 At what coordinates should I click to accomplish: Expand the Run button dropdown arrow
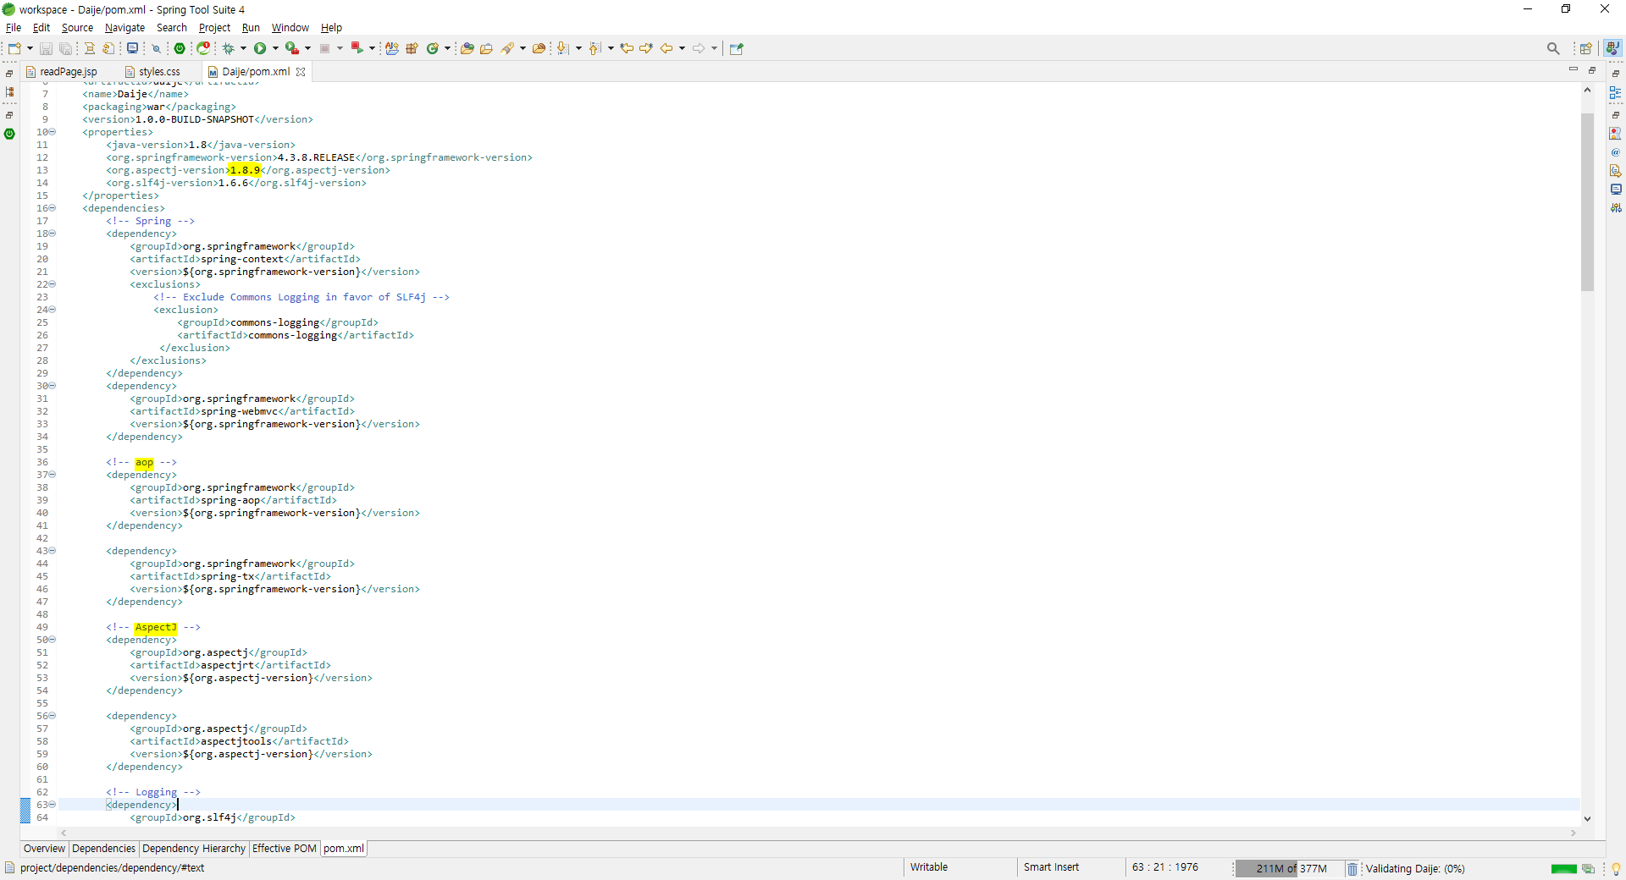(x=275, y=48)
